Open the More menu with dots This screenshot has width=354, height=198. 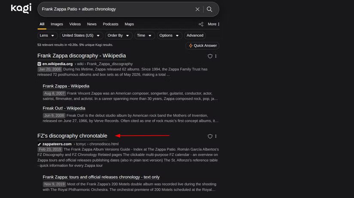[214, 24]
